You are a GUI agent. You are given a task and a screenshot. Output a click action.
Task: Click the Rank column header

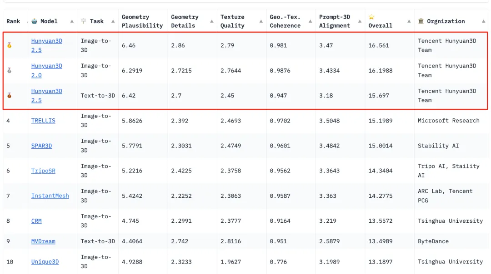(13, 21)
